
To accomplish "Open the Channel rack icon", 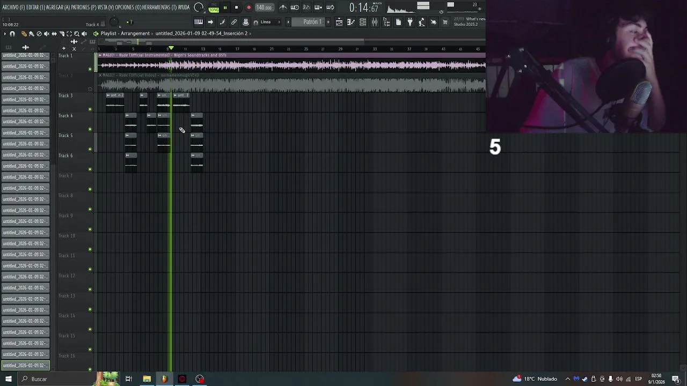I will (x=363, y=22).
